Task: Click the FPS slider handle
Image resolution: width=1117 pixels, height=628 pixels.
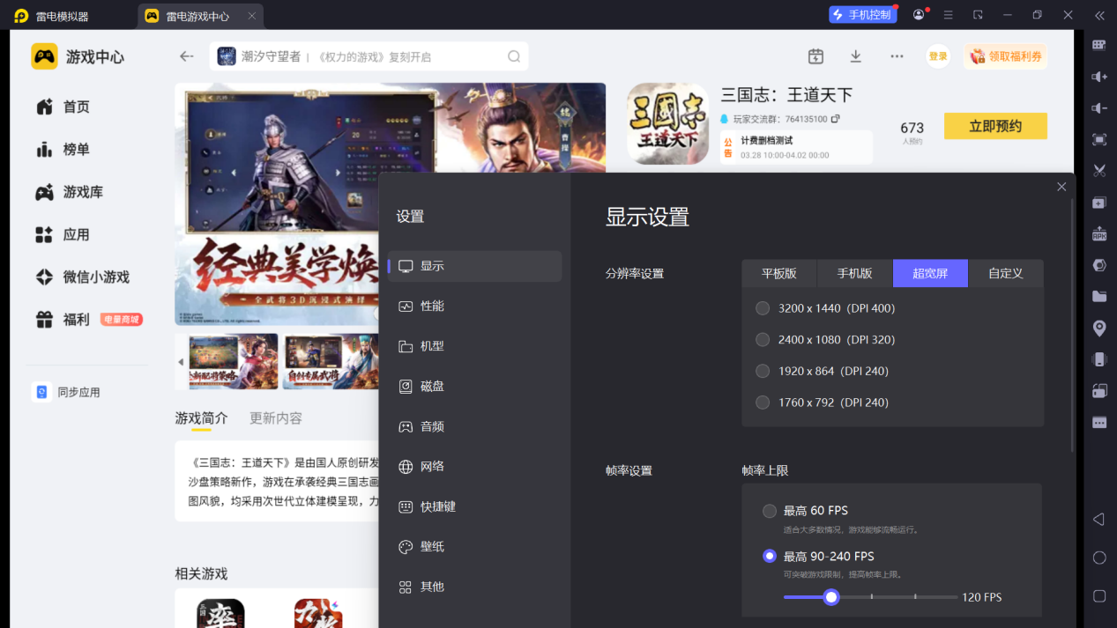Action: point(830,597)
